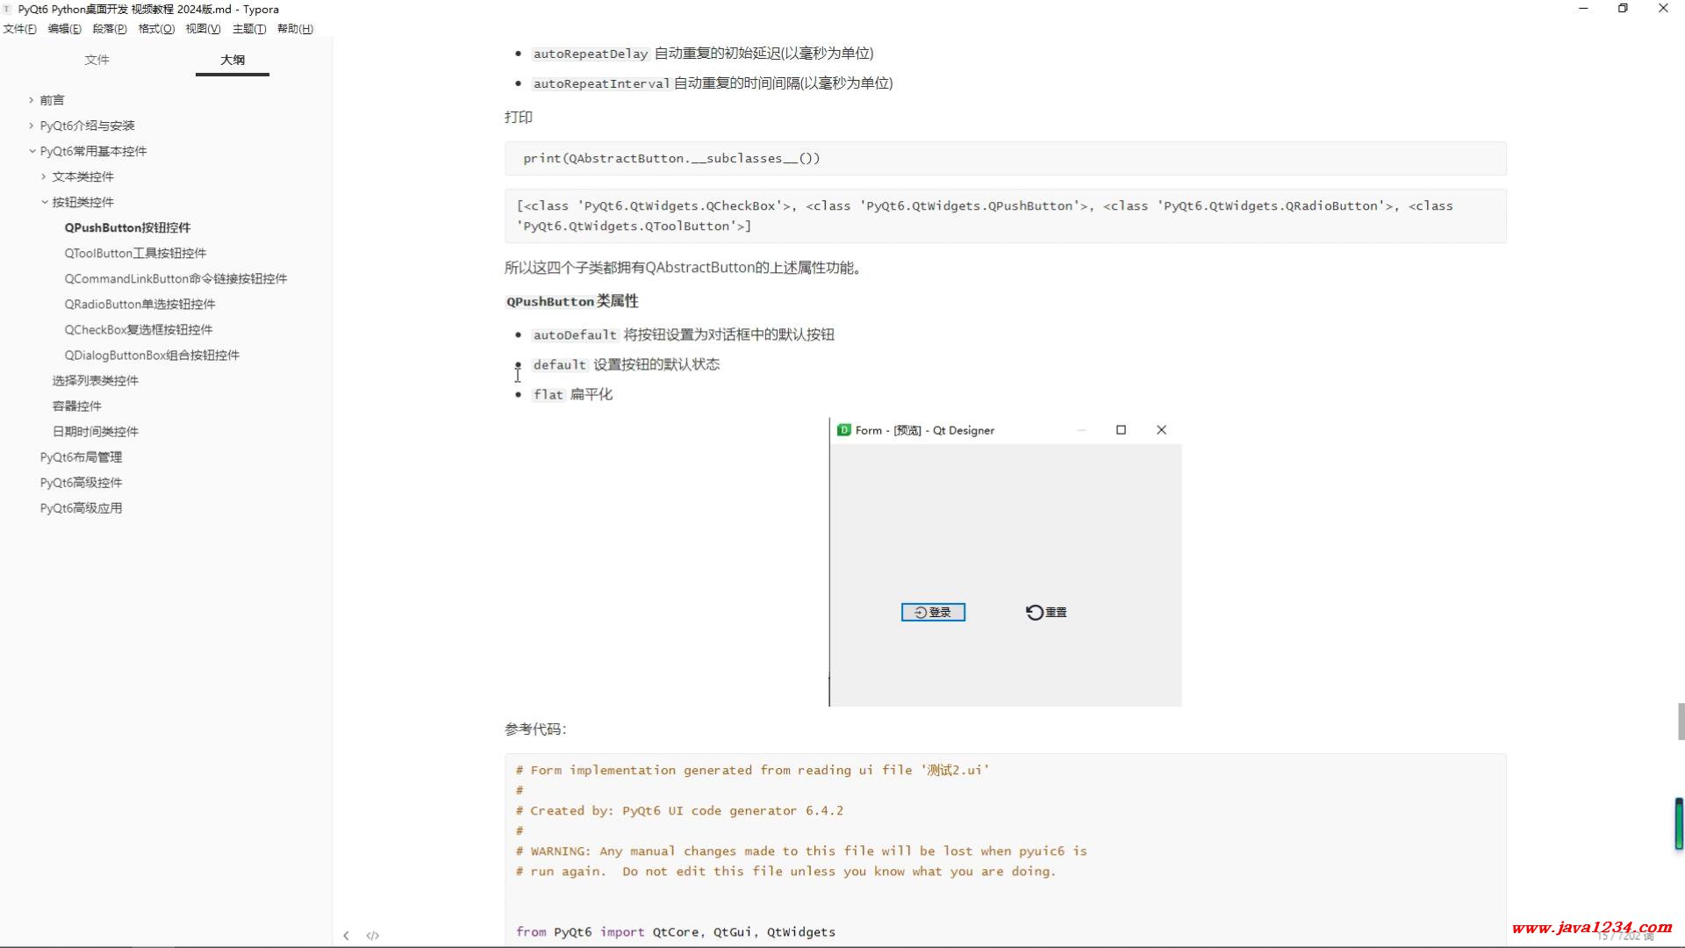Open the 文件(F) menu
This screenshot has width=1685, height=948.
[19, 29]
